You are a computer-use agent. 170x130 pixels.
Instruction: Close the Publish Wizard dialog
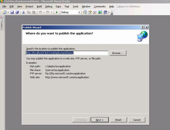[147, 27]
